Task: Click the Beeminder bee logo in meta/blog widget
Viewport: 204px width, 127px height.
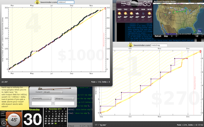Action: point(131,45)
